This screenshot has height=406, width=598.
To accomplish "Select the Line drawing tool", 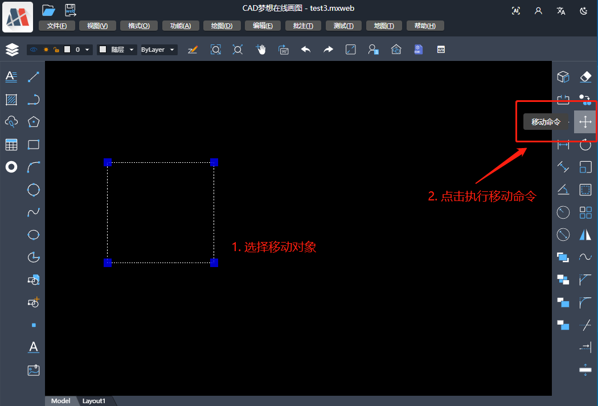I will click(34, 76).
